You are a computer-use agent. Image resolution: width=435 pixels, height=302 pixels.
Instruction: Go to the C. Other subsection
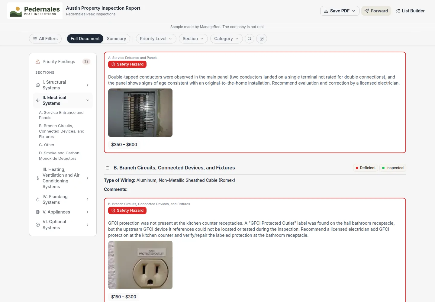pos(47,145)
